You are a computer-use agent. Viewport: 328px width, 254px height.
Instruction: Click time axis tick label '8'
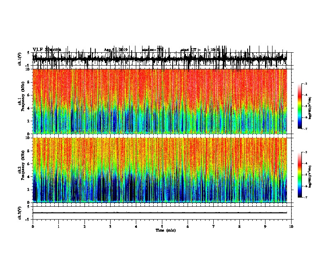pyautogui.click(x=239, y=227)
